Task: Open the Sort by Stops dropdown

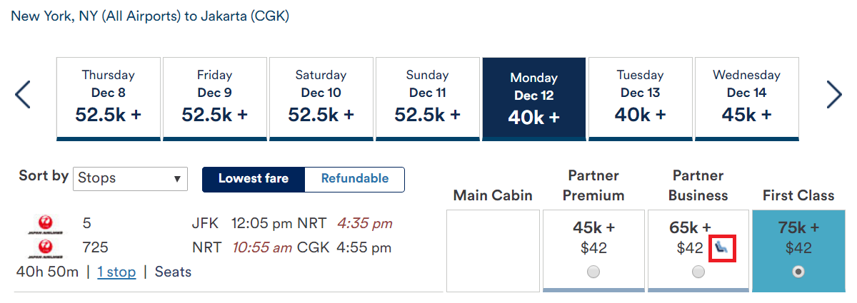Action: [130, 178]
